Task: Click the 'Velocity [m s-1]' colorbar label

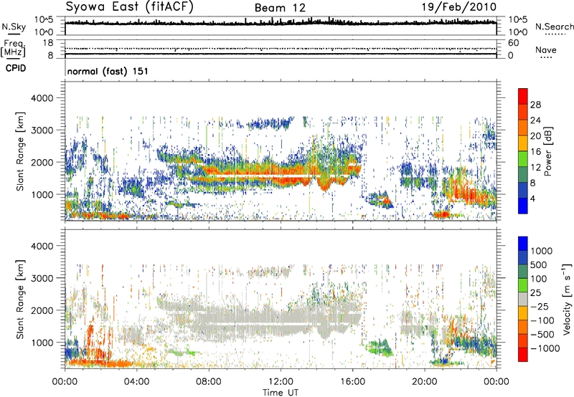Action: click(567, 299)
